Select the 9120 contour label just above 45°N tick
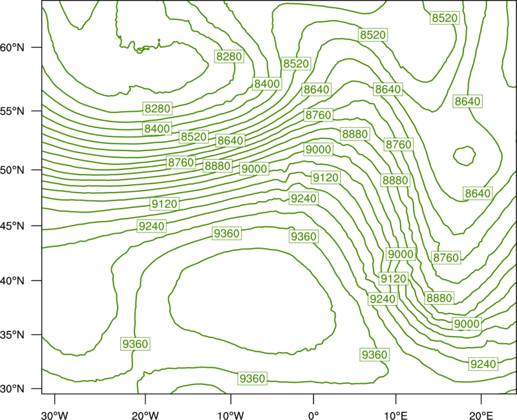The image size is (517, 420). pyautogui.click(x=165, y=204)
